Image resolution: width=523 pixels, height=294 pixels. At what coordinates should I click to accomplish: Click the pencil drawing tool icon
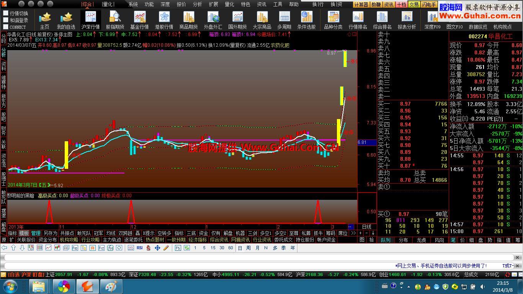[166, 248]
